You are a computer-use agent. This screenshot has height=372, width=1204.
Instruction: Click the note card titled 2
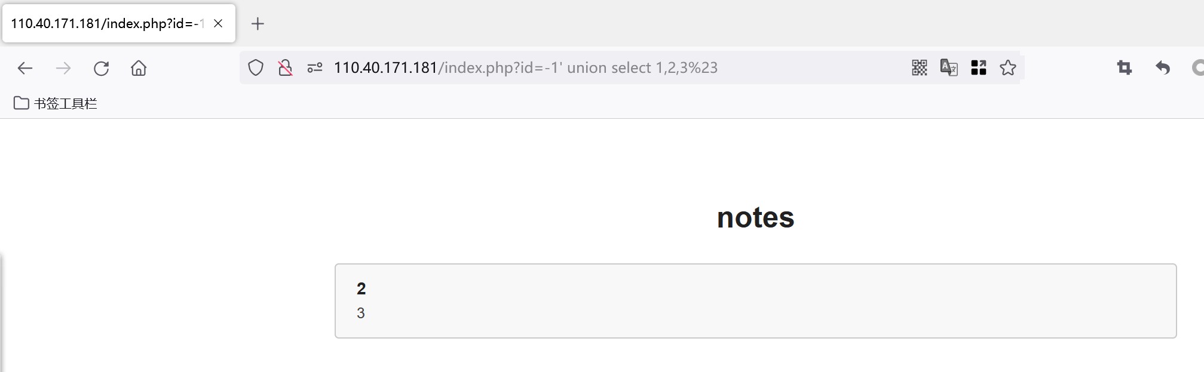click(755, 300)
